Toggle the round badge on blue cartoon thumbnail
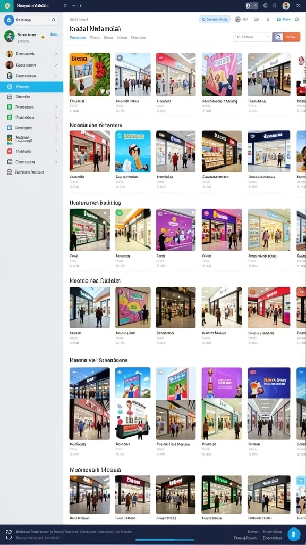This screenshot has height=545, width=306. (120, 136)
